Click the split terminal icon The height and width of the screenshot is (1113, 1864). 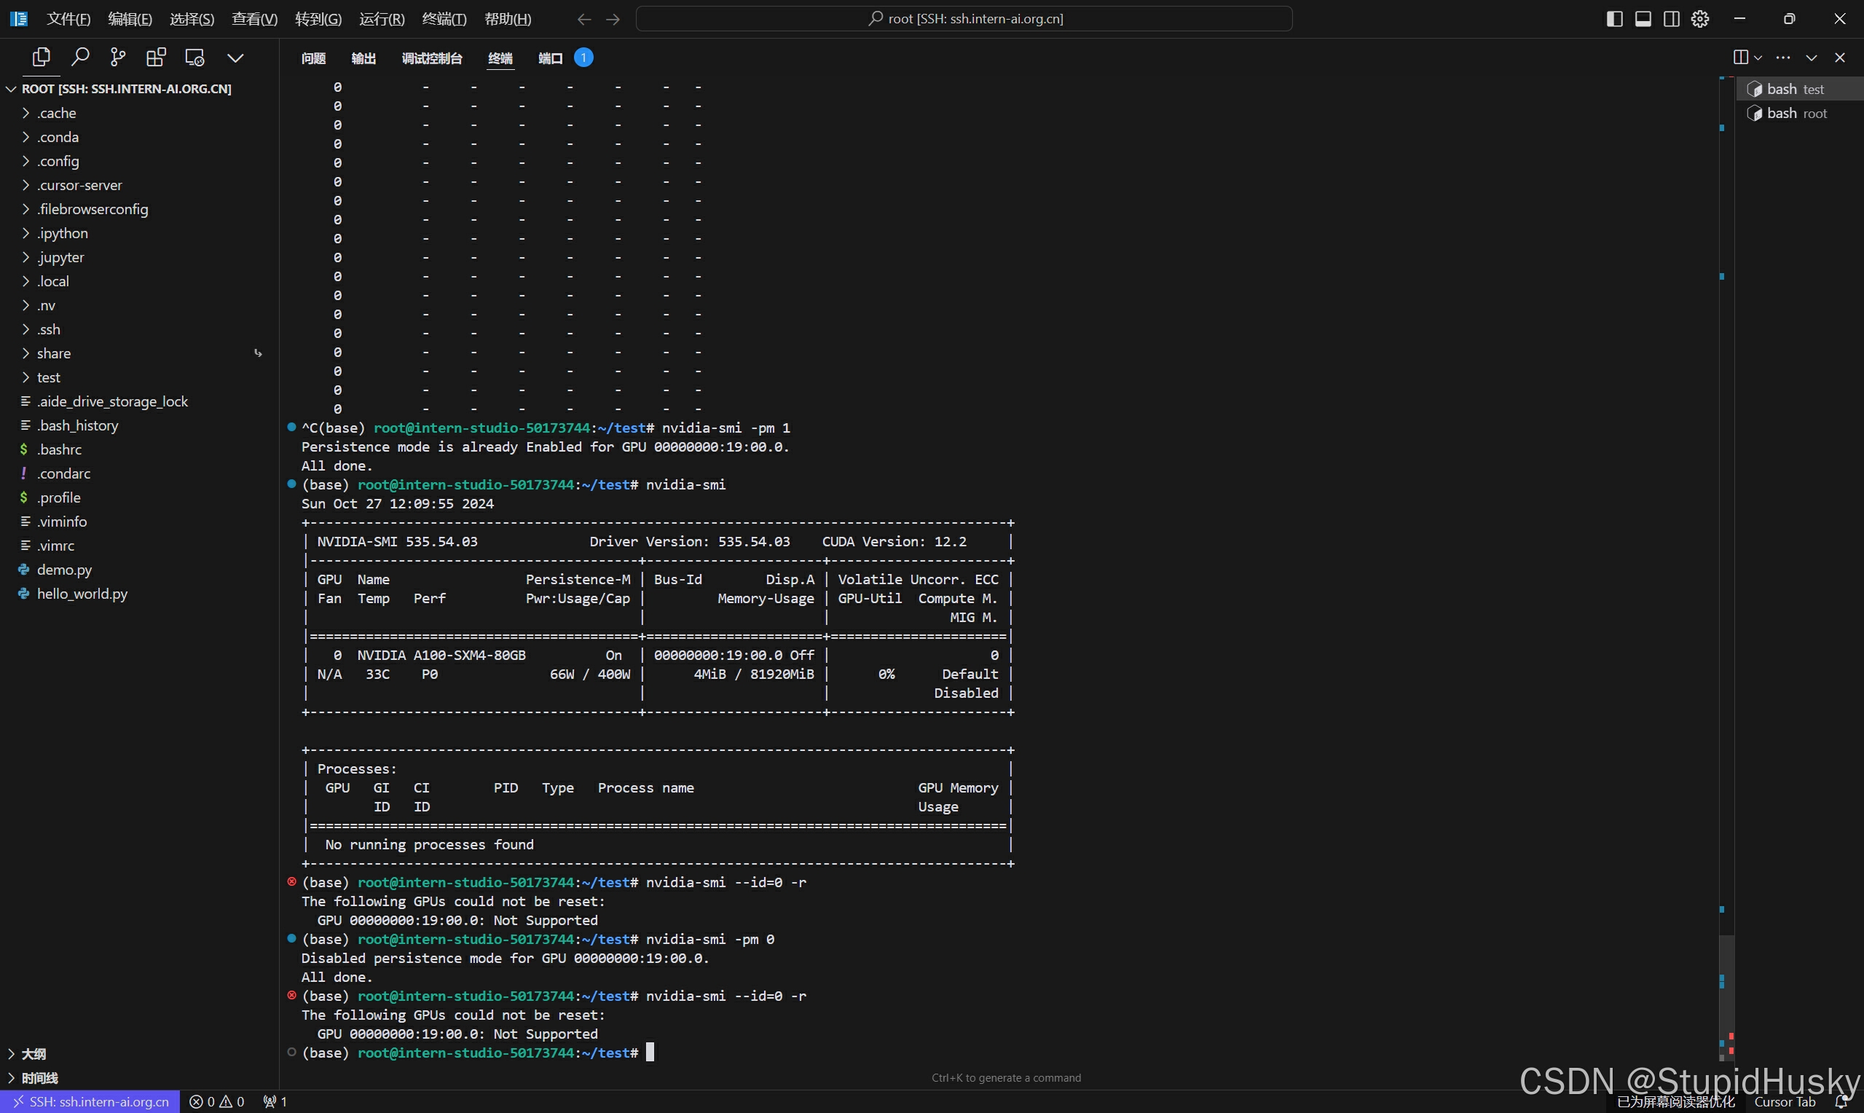point(1741,58)
